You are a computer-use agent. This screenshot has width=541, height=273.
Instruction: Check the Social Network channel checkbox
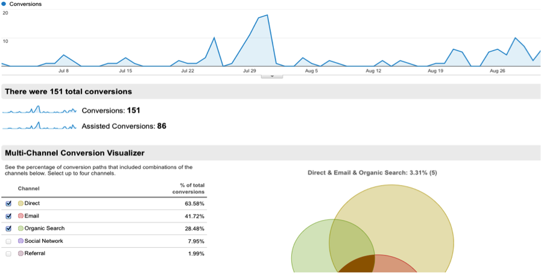pos(8,241)
